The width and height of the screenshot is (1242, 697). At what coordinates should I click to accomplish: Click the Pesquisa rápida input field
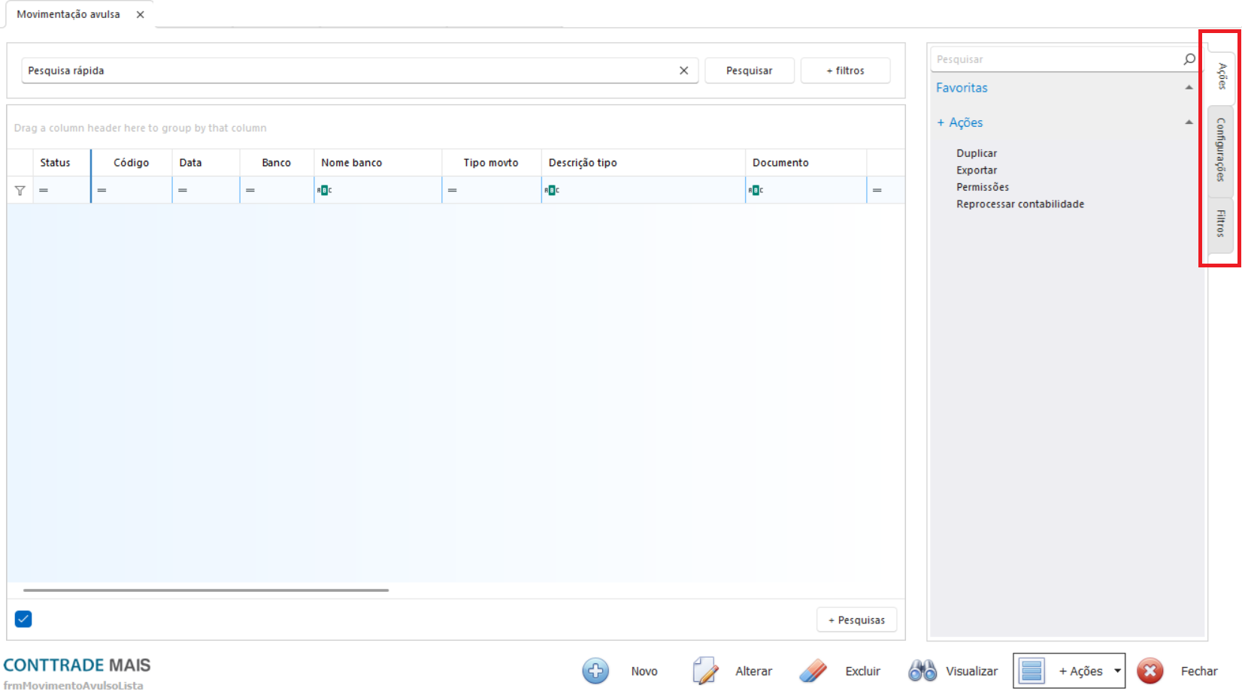pyautogui.click(x=346, y=71)
